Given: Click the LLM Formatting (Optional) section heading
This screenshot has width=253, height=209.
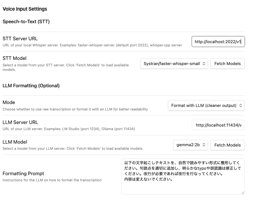Looking at the screenshot, I should pos(31,86).
